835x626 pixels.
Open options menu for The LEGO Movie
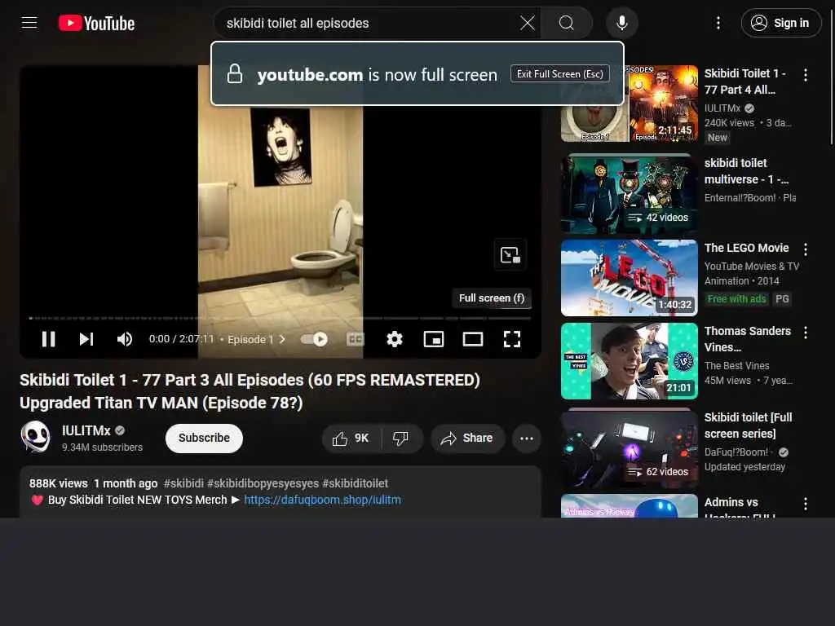tap(806, 249)
